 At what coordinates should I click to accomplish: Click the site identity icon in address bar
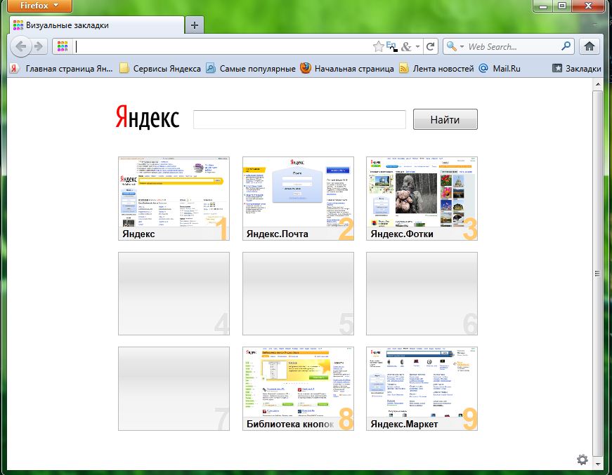(x=63, y=47)
